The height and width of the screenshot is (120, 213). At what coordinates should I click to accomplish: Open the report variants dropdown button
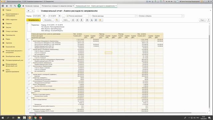tap(58, 20)
